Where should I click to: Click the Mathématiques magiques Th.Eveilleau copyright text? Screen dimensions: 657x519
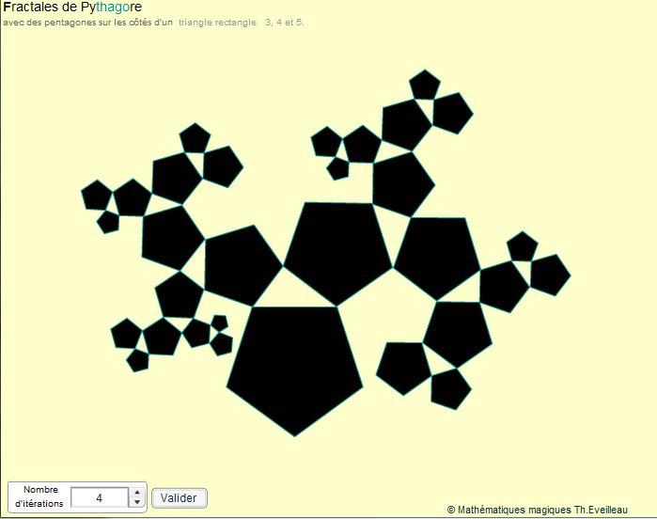pos(549,510)
